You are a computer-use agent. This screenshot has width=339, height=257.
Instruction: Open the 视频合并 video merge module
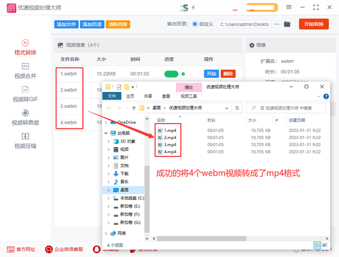pyautogui.click(x=25, y=71)
